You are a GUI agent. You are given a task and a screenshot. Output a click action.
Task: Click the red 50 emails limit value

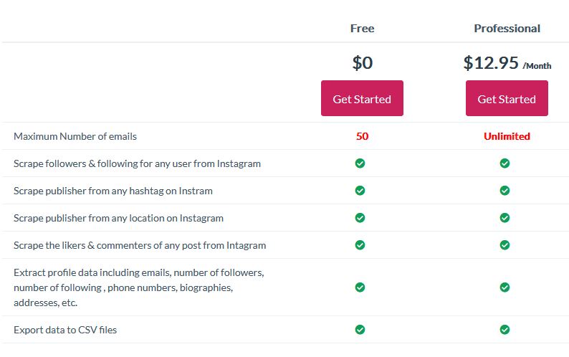(x=362, y=136)
